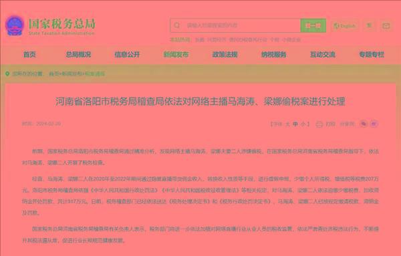This screenshot has height=256, width=401.
Task: Click the envelope mail icon in header
Action: click(x=386, y=25)
